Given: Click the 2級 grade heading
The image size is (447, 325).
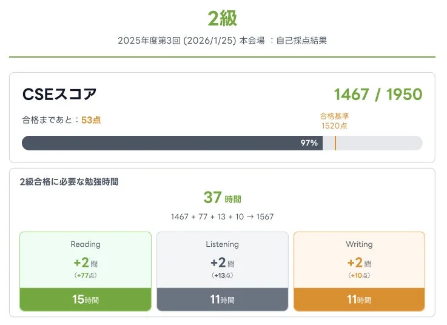Looking at the screenshot, I should tap(223, 19).
